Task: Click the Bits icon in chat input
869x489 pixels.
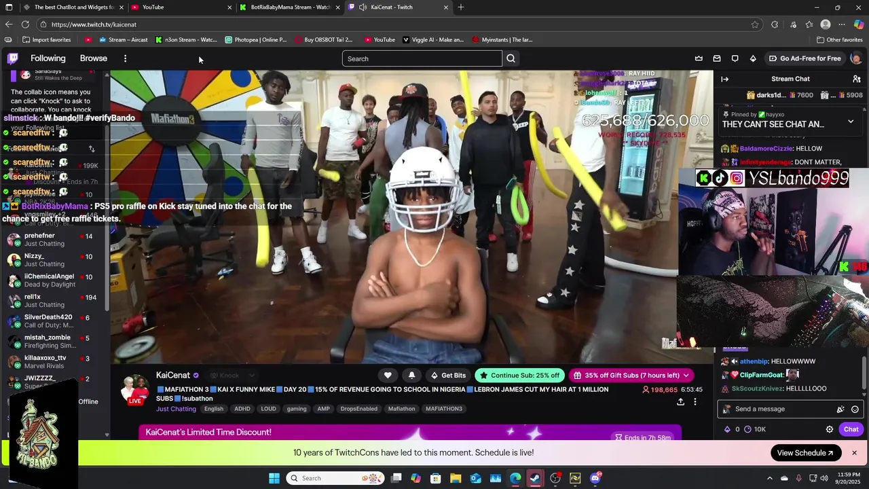Action: tap(840, 409)
